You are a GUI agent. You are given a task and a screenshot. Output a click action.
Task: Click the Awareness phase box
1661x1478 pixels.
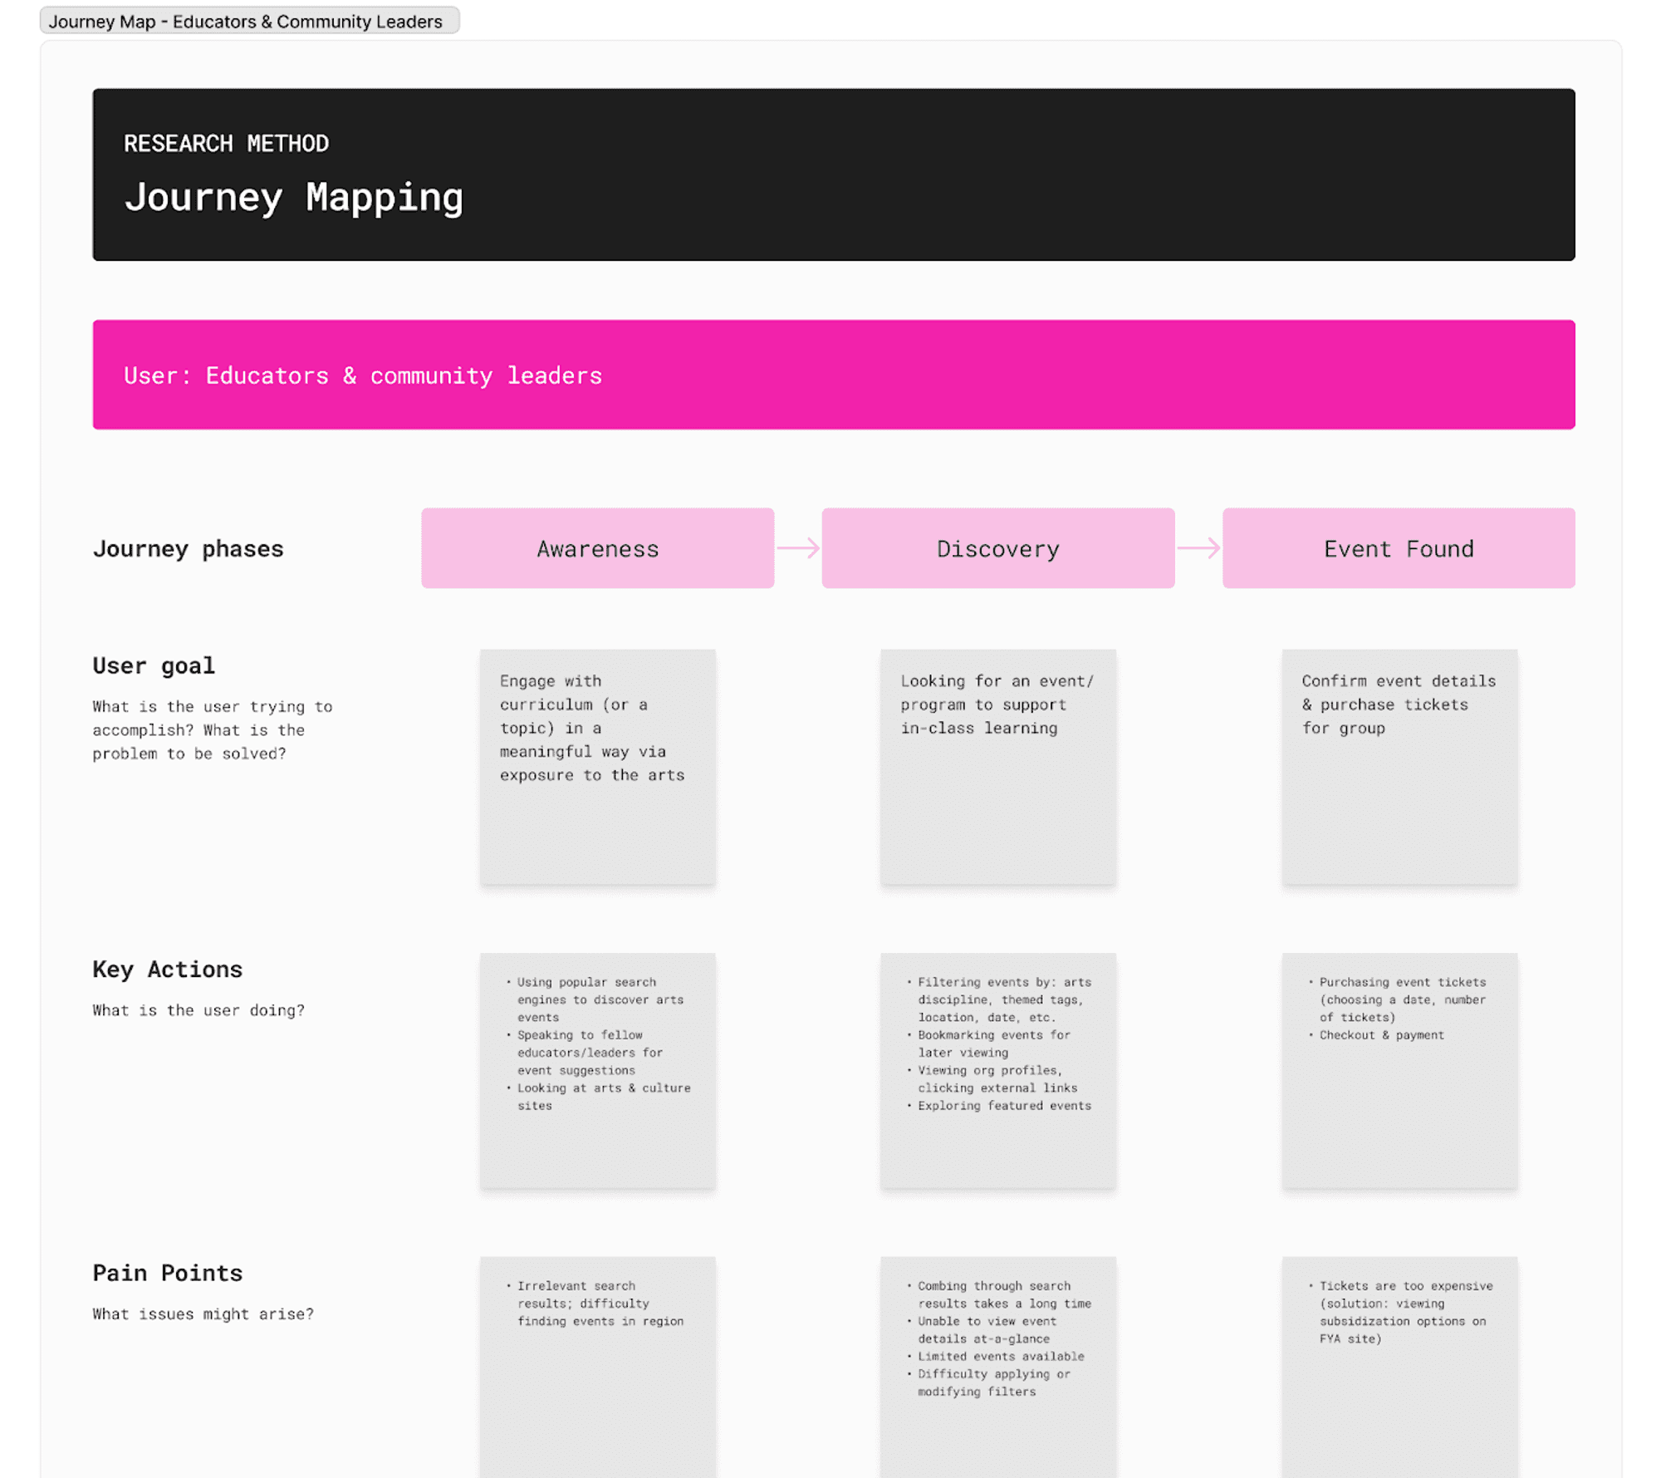pos(597,548)
